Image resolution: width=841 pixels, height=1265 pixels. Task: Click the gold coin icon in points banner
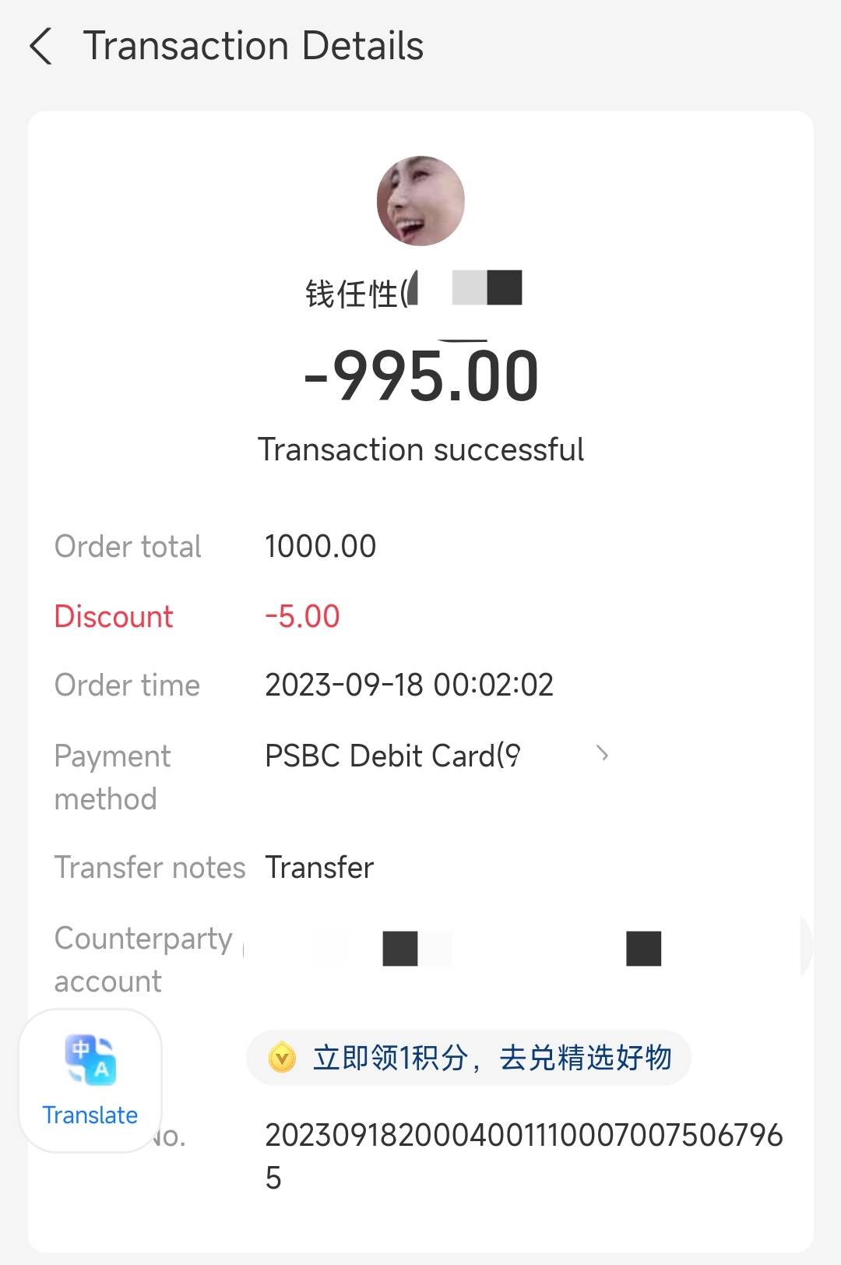click(282, 1058)
